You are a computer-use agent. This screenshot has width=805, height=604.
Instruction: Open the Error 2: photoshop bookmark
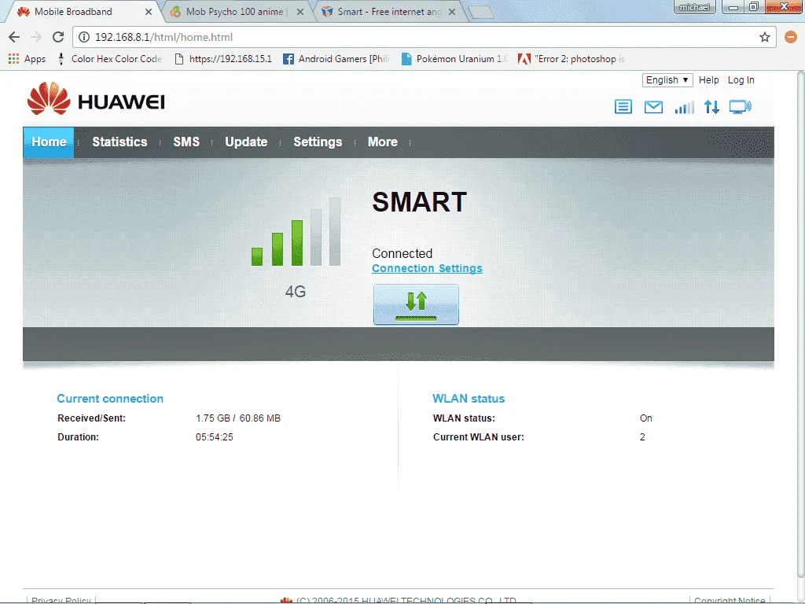572,59
